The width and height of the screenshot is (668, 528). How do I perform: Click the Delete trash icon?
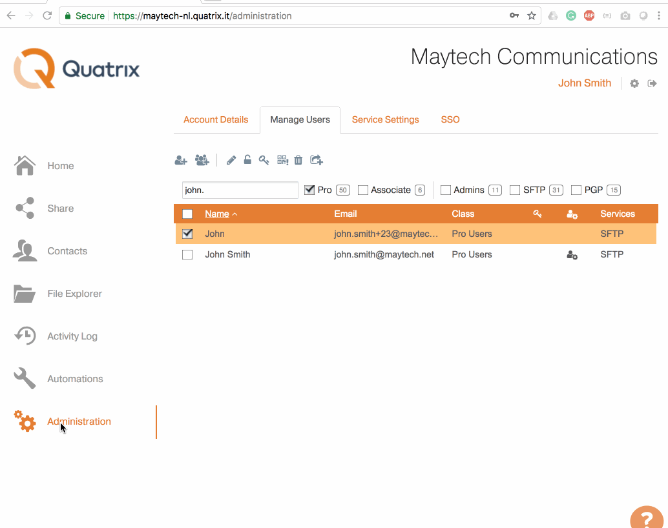coord(298,160)
